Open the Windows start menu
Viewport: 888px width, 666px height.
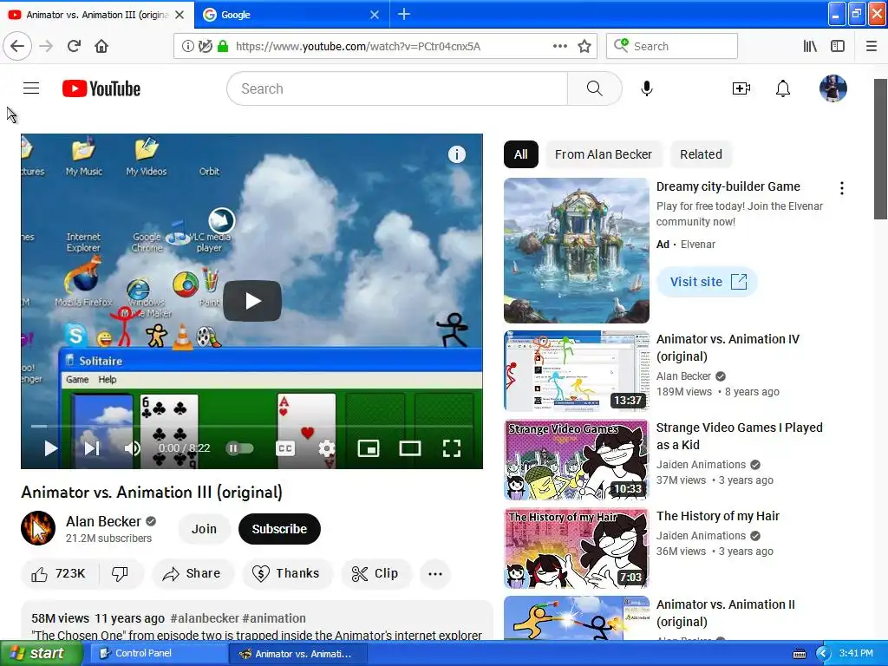(42, 653)
